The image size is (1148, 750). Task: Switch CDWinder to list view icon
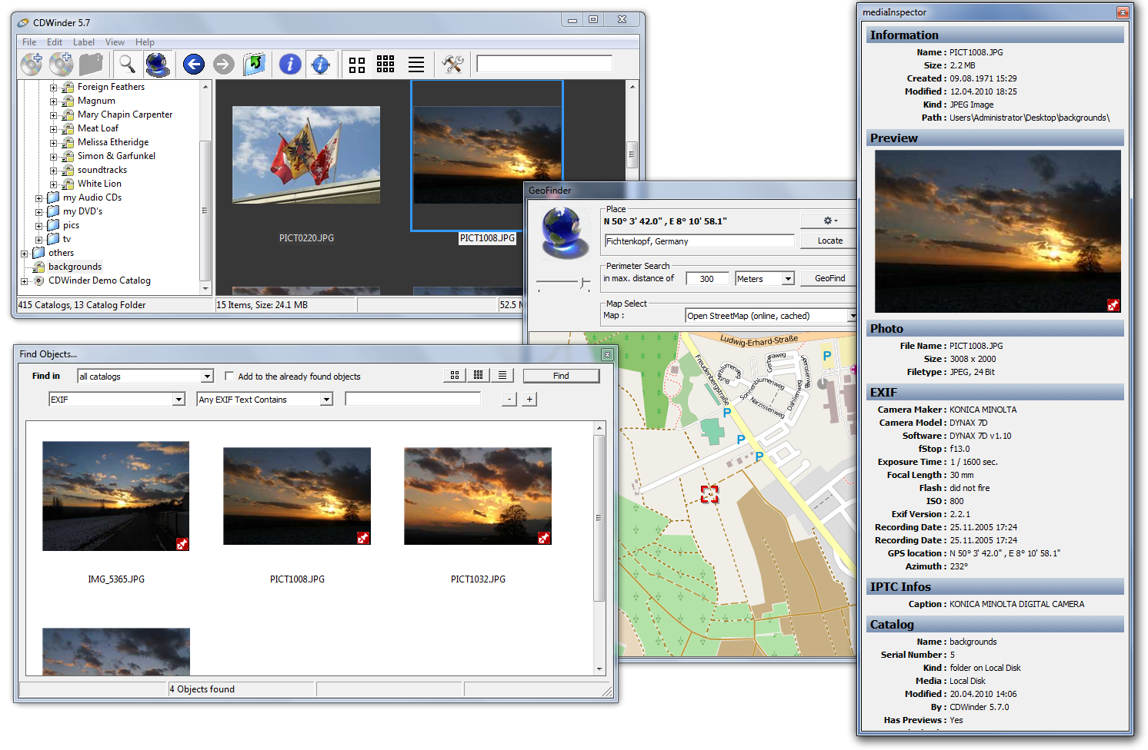tap(416, 65)
